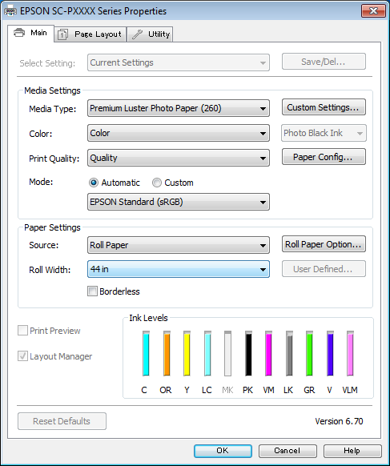The width and height of the screenshot is (390, 466).
Task: Click the Light Black (LK) ink bar
Action: click(x=289, y=353)
